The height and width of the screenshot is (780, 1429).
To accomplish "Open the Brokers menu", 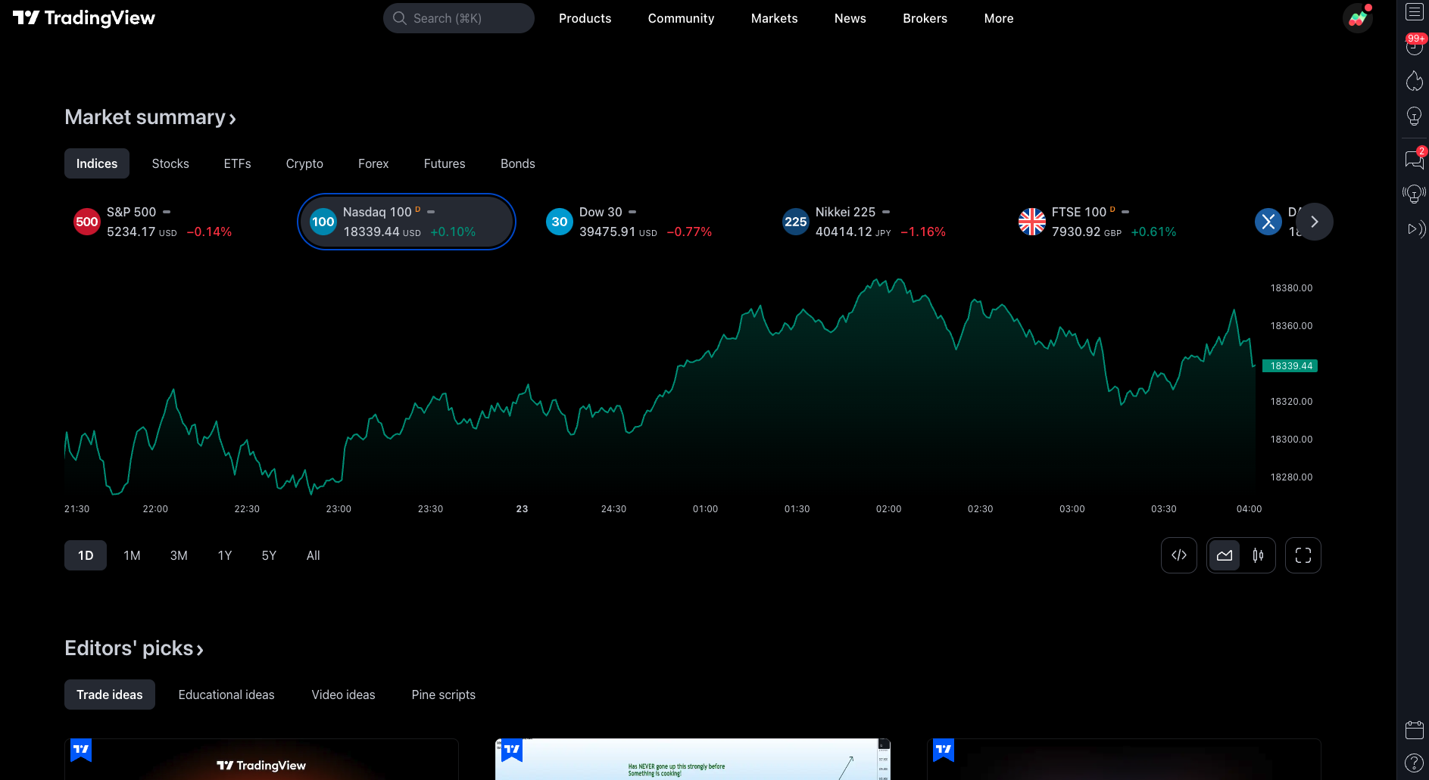I will [925, 18].
